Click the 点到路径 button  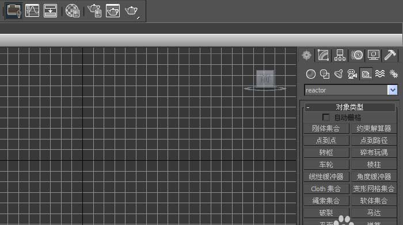pyautogui.click(x=374, y=141)
